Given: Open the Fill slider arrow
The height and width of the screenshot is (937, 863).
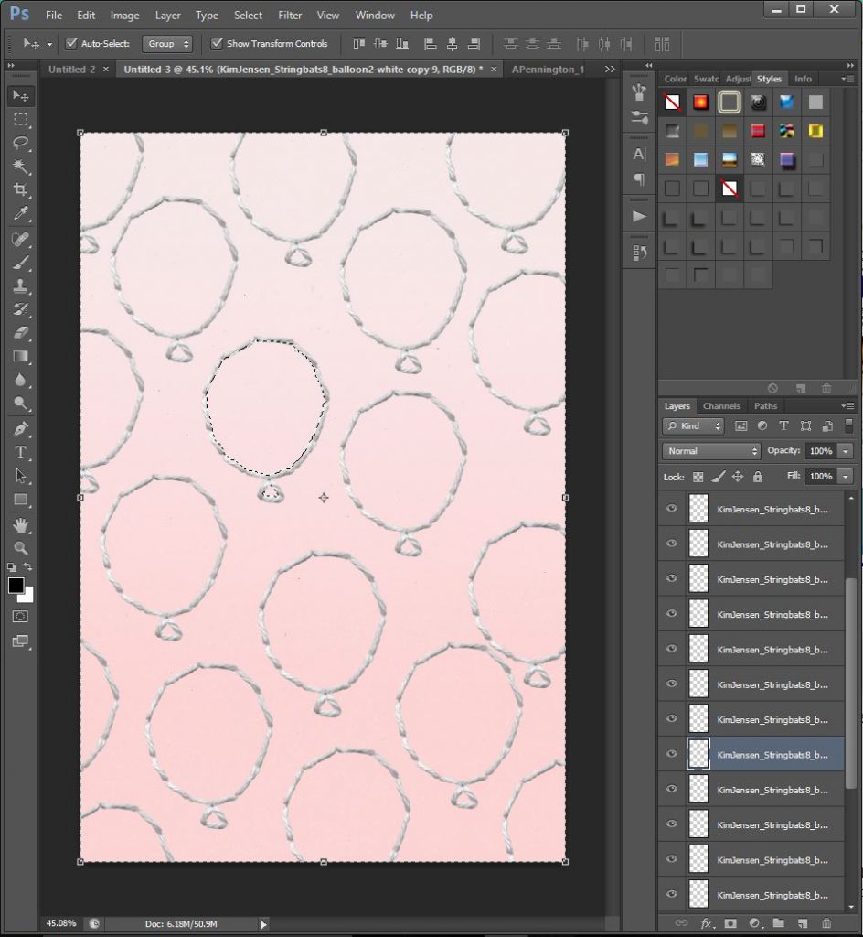Looking at the screenshot, I should tap(846, 476).
